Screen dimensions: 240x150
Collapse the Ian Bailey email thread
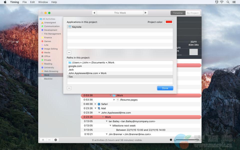106,121
